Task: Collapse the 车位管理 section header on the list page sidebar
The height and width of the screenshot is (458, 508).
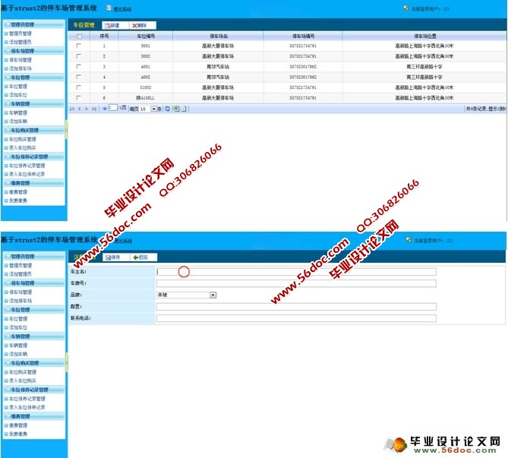Action: 34,77
